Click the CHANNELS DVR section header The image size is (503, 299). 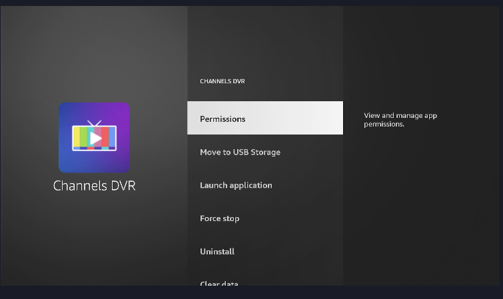pyautogui.click(x=223, y=81)
